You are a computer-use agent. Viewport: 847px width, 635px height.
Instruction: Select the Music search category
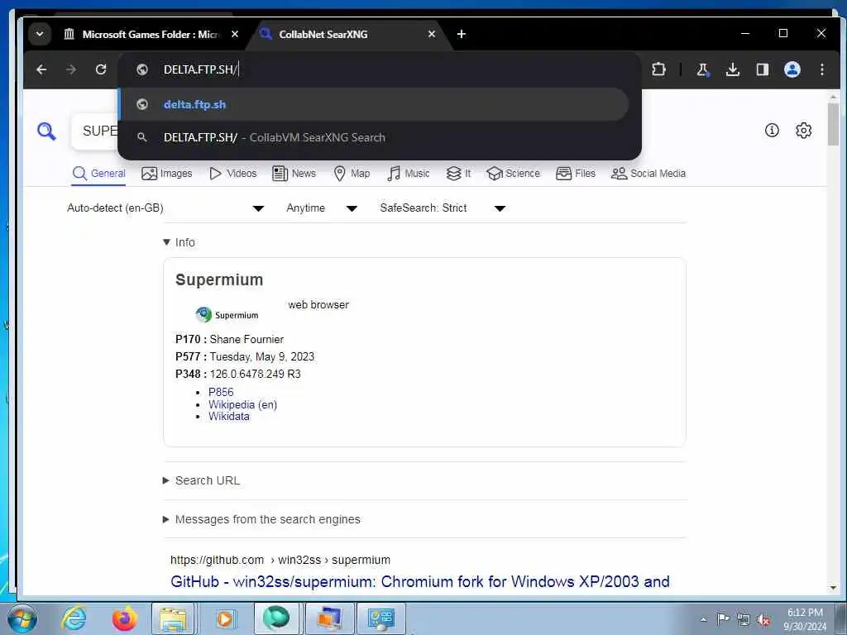409,174
